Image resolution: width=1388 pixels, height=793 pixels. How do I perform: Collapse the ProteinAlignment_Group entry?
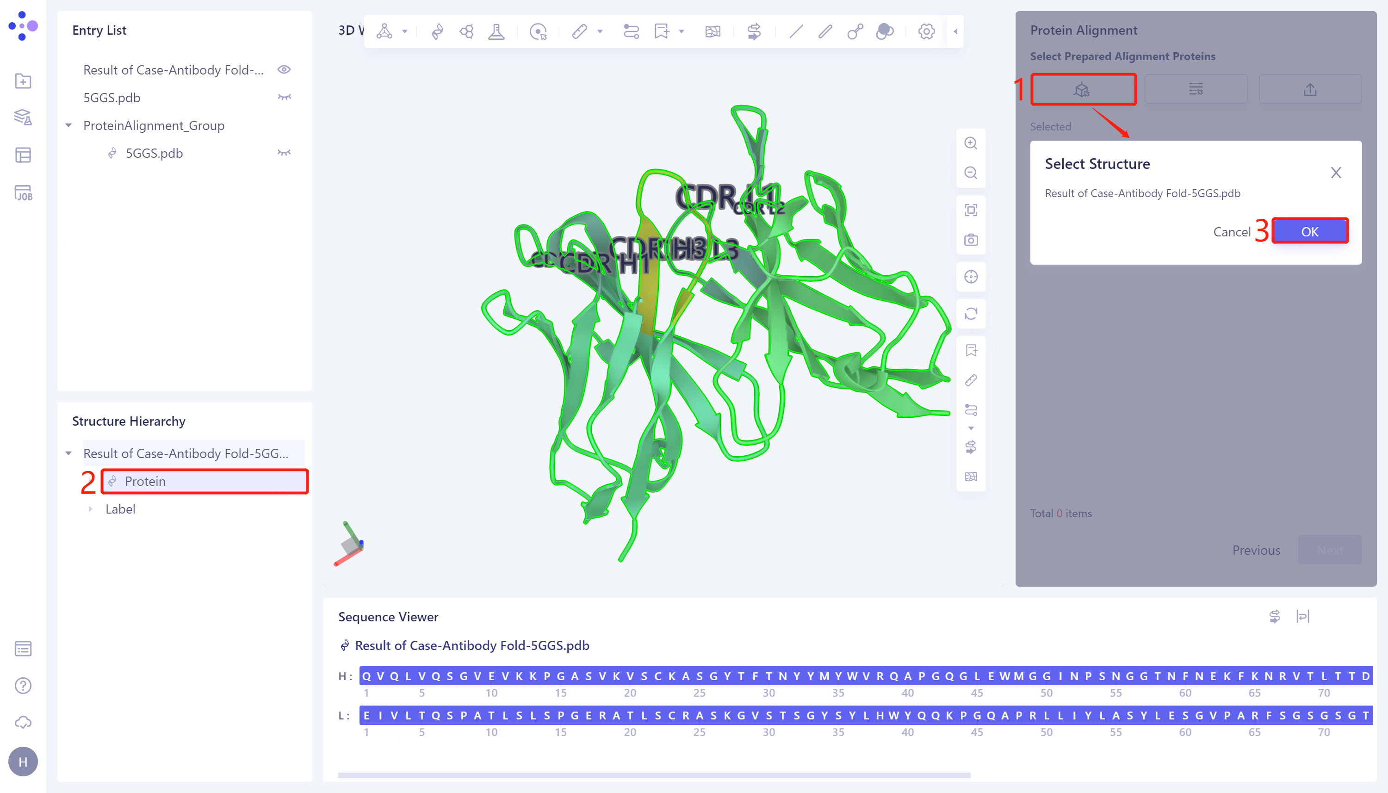click(x=68, y=125)
